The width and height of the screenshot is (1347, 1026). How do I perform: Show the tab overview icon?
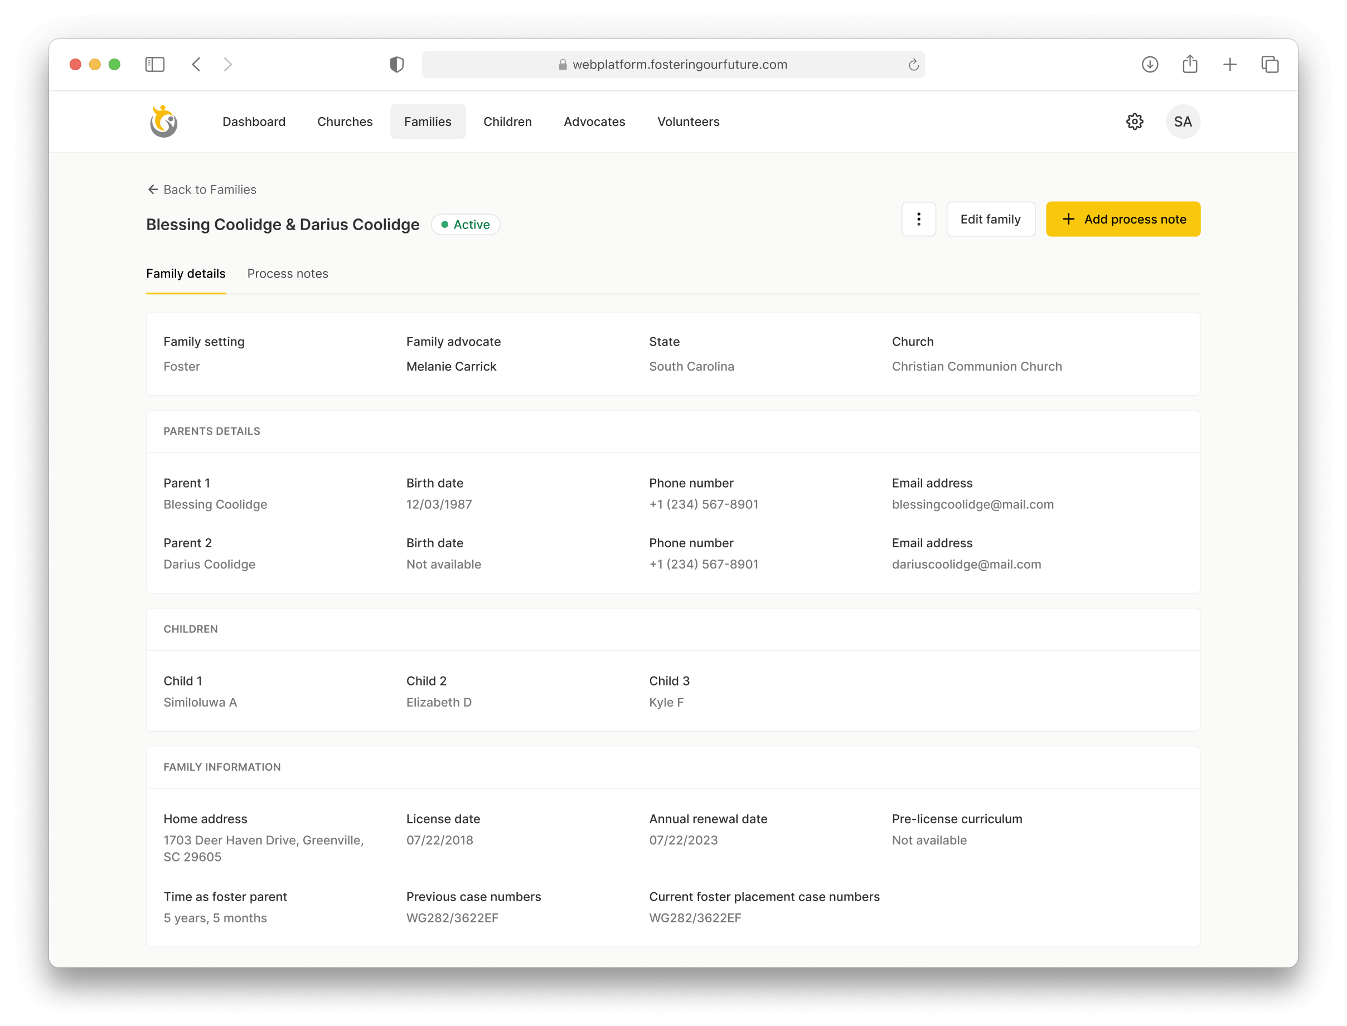1270,64
